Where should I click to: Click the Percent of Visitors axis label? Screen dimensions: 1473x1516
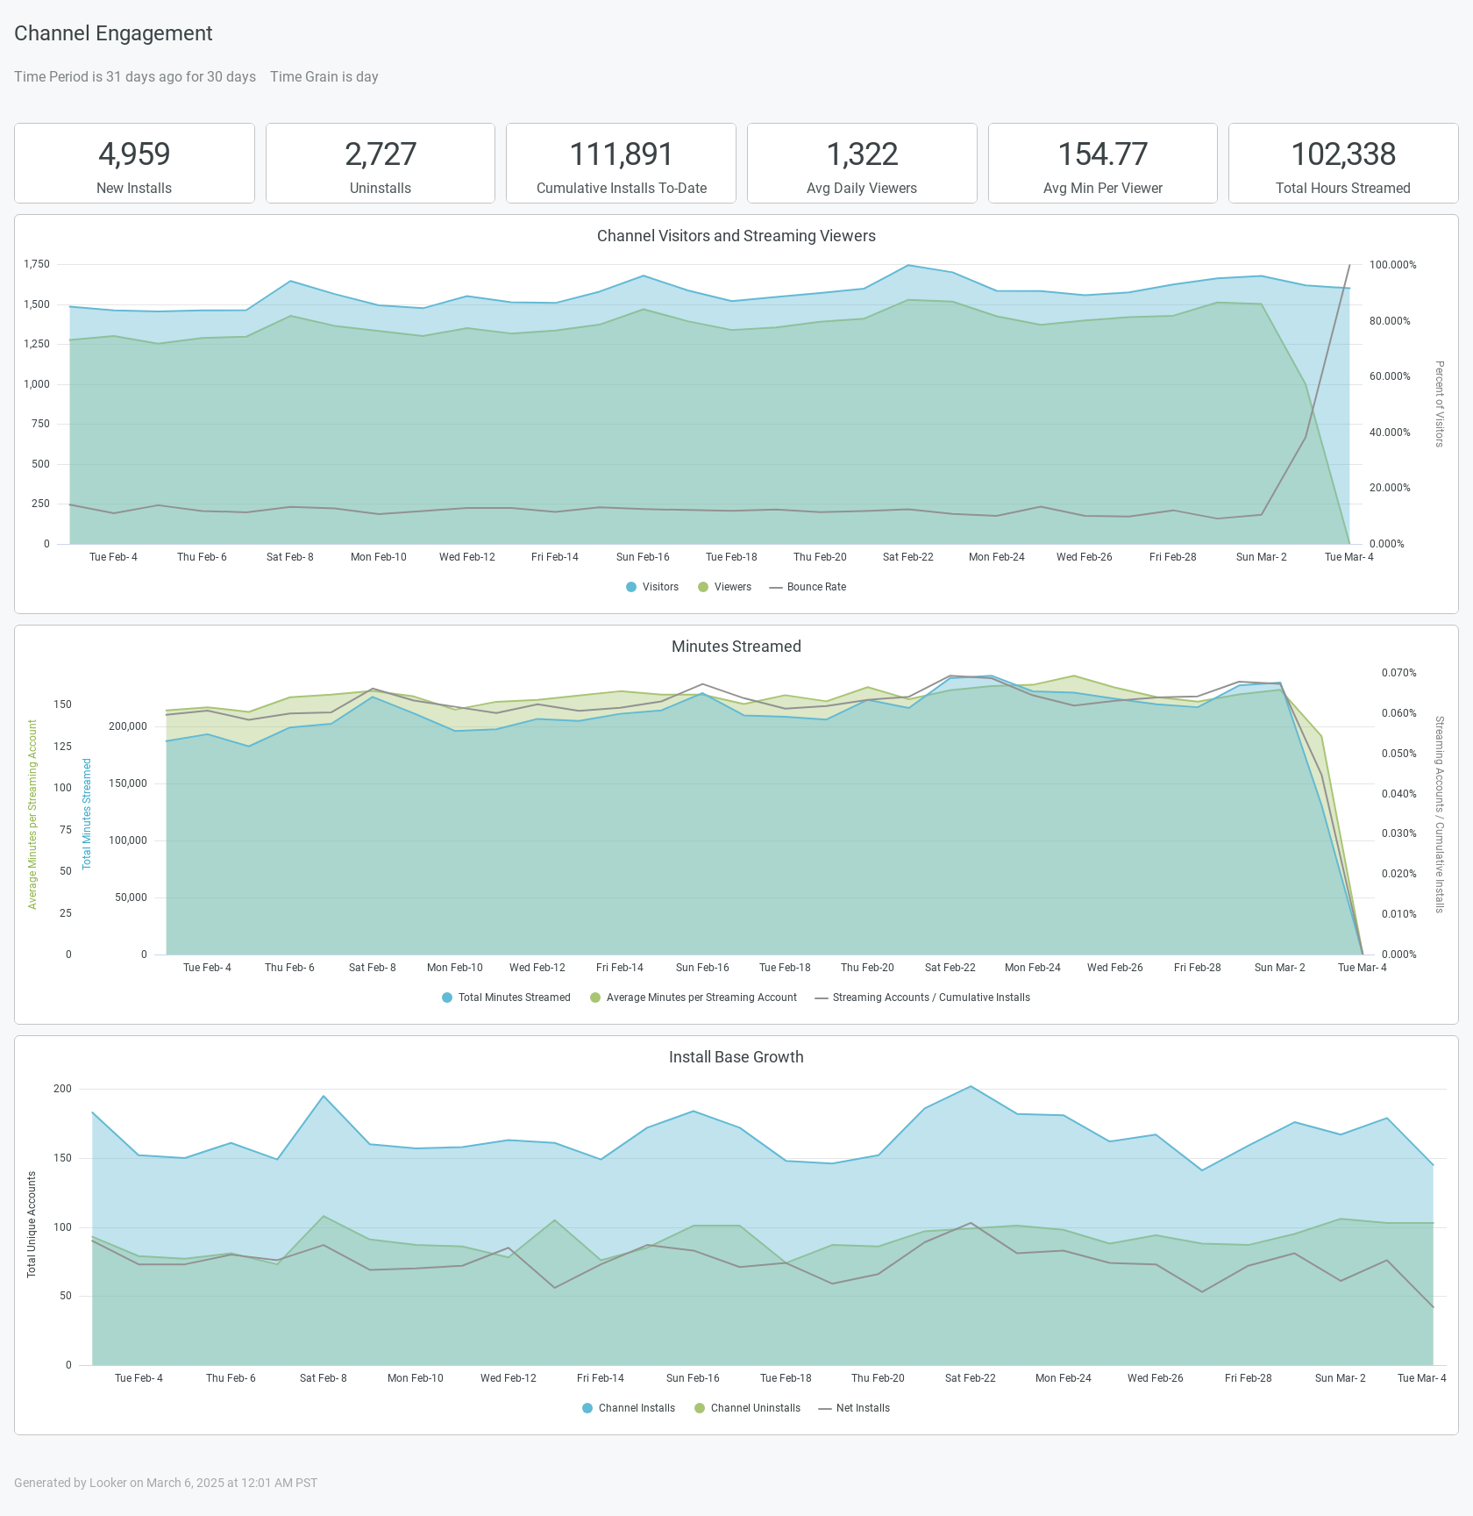click(x=1439, y=404)
